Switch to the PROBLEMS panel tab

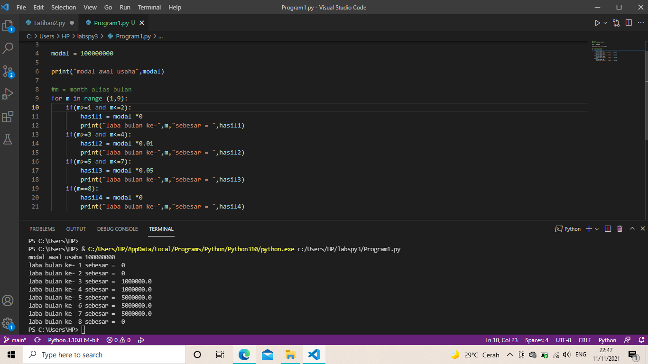(42, 229)
